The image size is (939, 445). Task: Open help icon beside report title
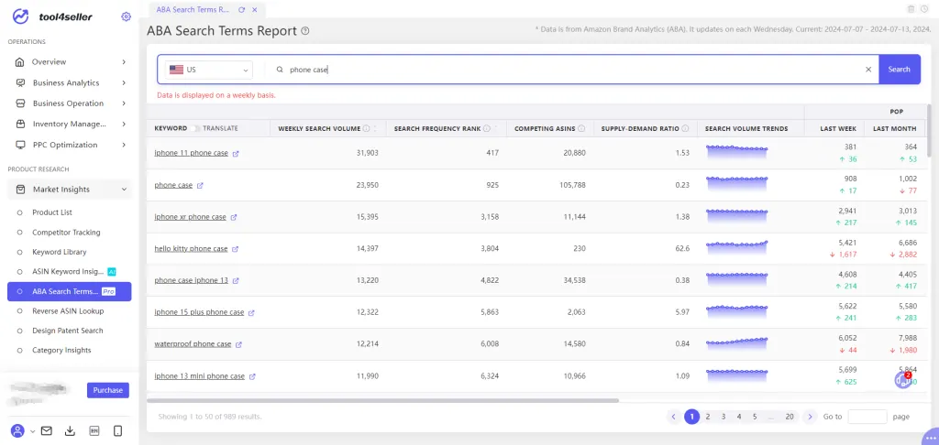tap(305, 30)
